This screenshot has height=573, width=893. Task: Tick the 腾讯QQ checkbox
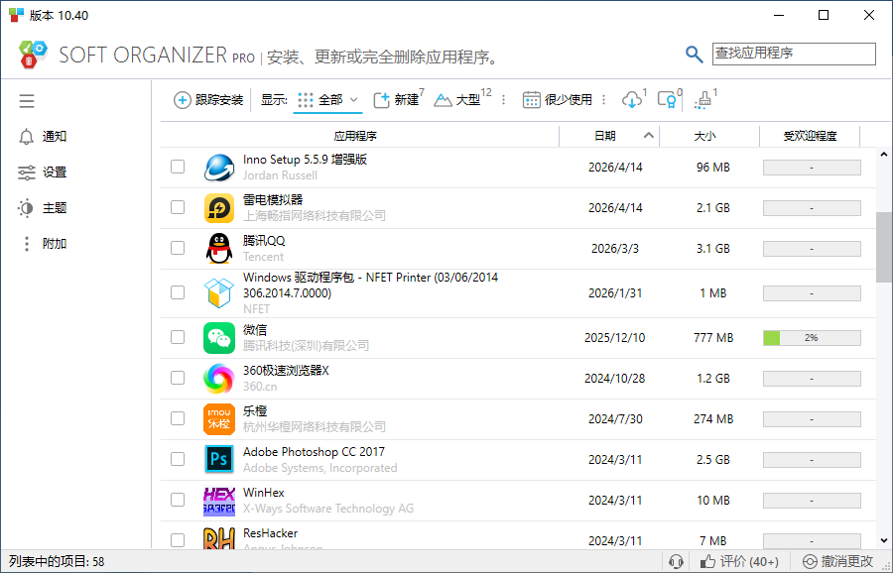pos(178,248)
